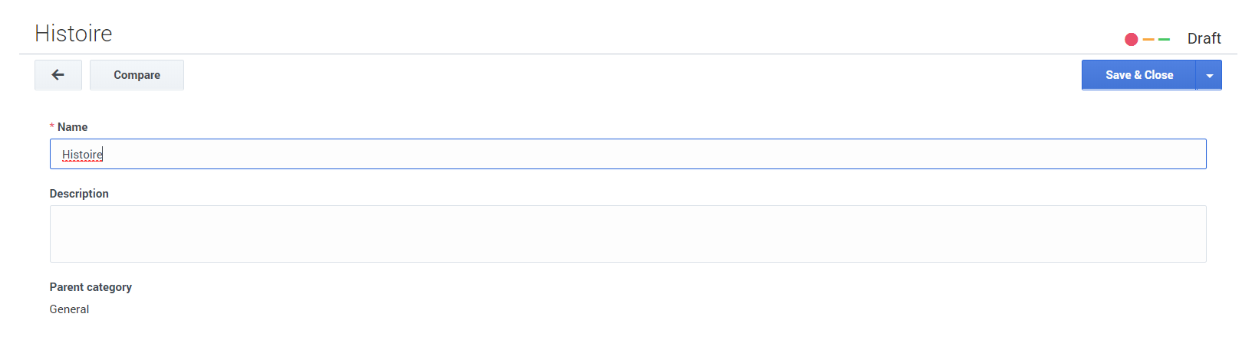This screenshot has width=1252, height=353.
Task: Click the underlined word Histoire in Name
Action: click(x=82, y=155)
